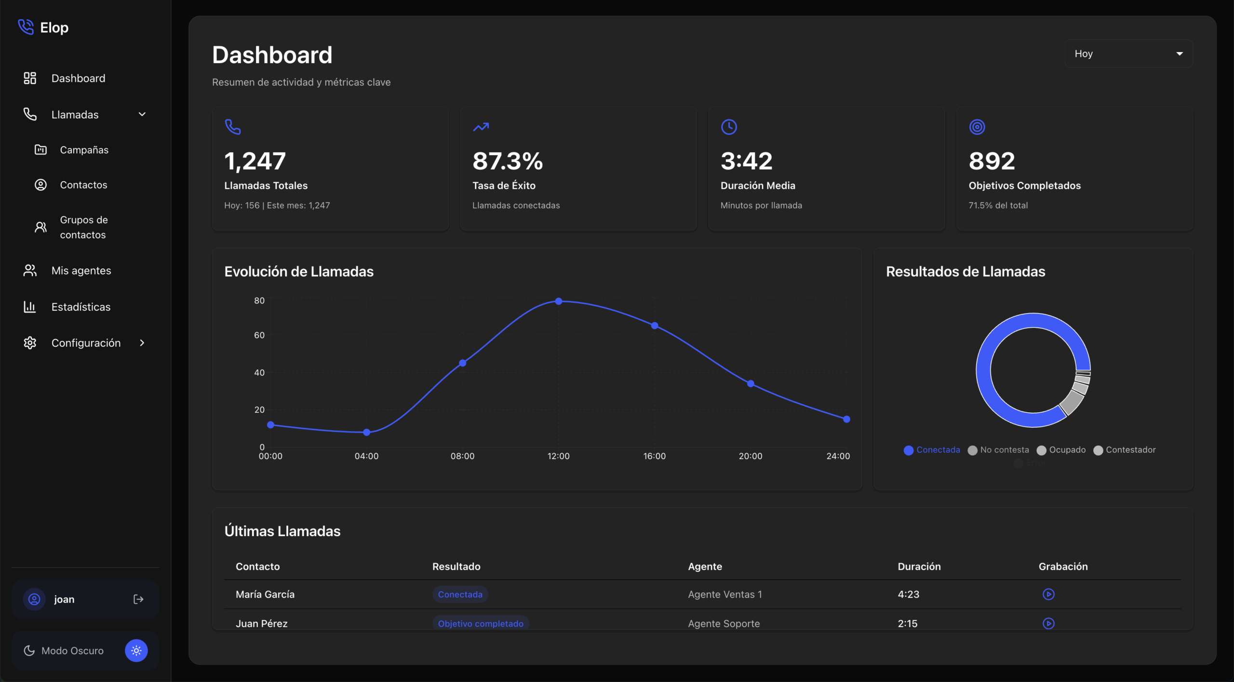This screenshot has height=682, width=1234.
Task: Click joan's user avatar icon
Action: [x=34, y=599]
